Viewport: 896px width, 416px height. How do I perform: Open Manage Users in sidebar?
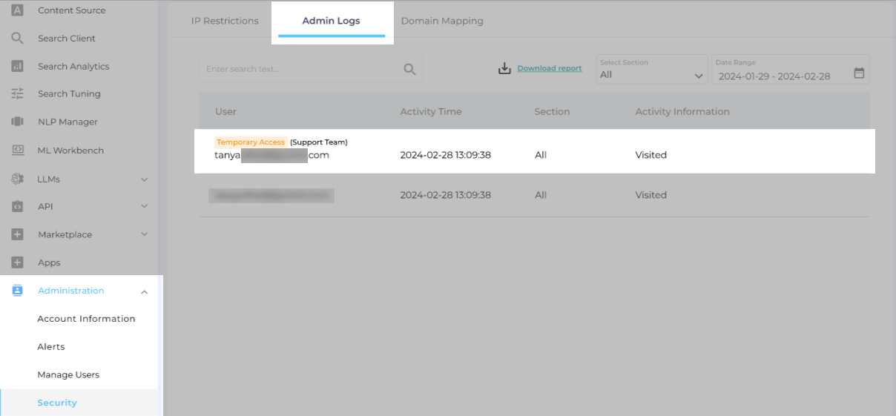coord(68,374)
